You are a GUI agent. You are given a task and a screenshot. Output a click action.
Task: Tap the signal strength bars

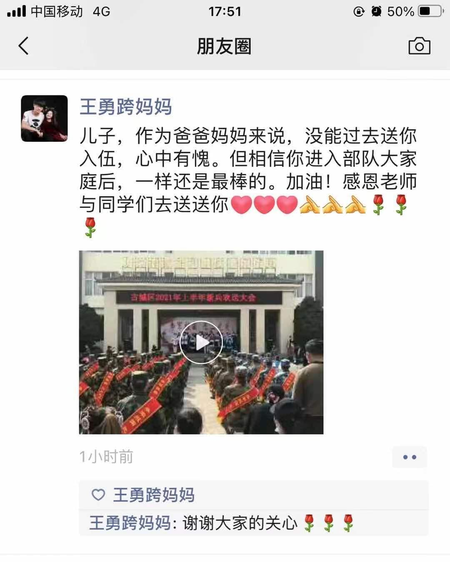16,11
